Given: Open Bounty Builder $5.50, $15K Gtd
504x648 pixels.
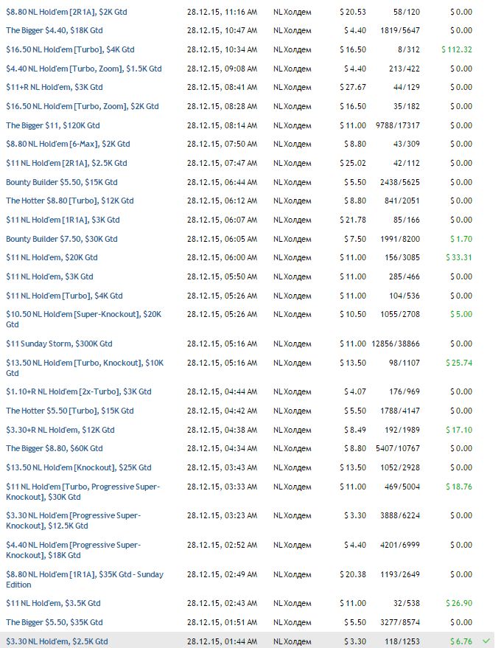Looking at the screenshot, I should coord(61,182).
